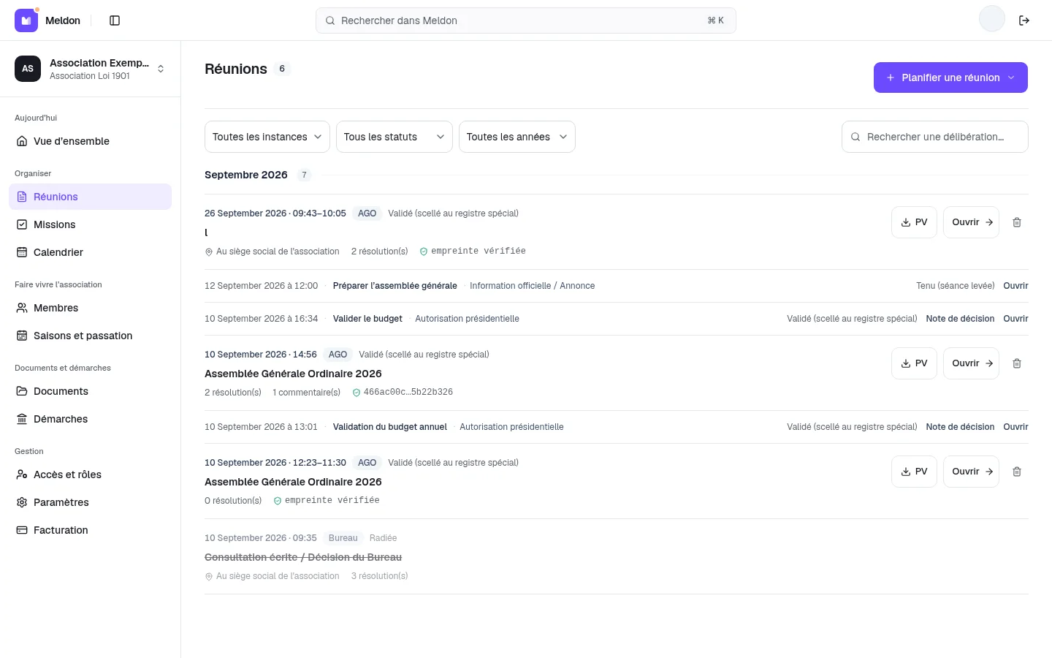Open the Planifier une réunion menu
The image size is (1052, 658).
pyautogui.click(x=950, y=77)
